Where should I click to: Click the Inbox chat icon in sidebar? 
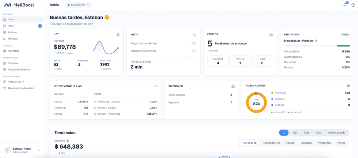pyautogui.click(x=4, y=26)
